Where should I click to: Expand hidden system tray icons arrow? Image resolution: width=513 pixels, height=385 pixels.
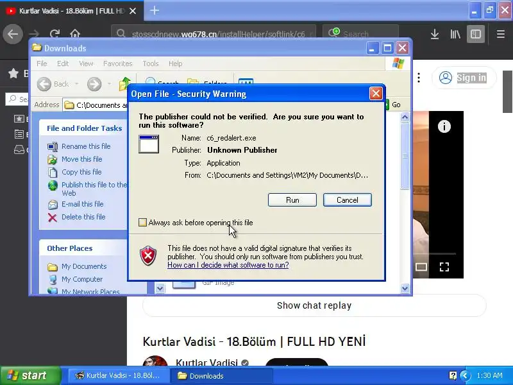tap(464, 375)
